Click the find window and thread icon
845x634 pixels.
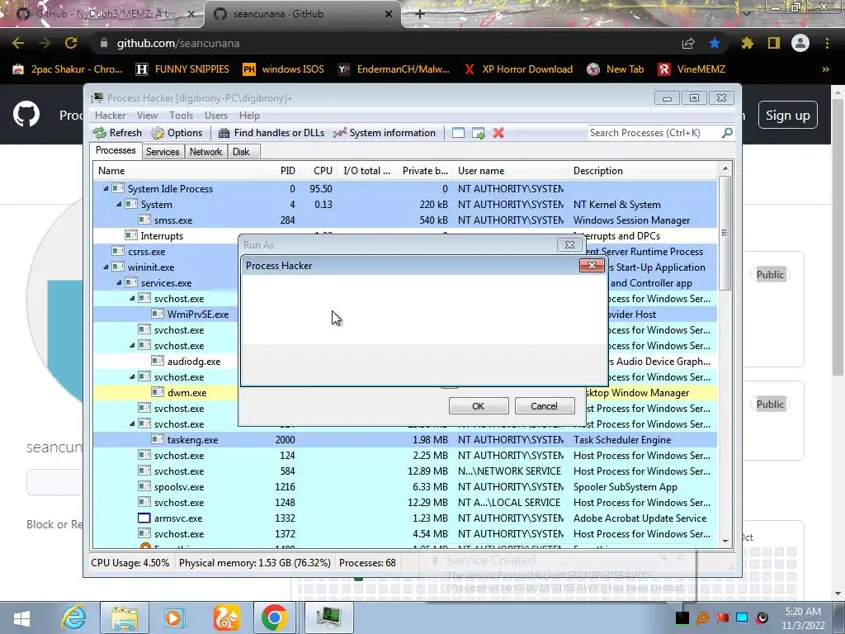(479, 133)
